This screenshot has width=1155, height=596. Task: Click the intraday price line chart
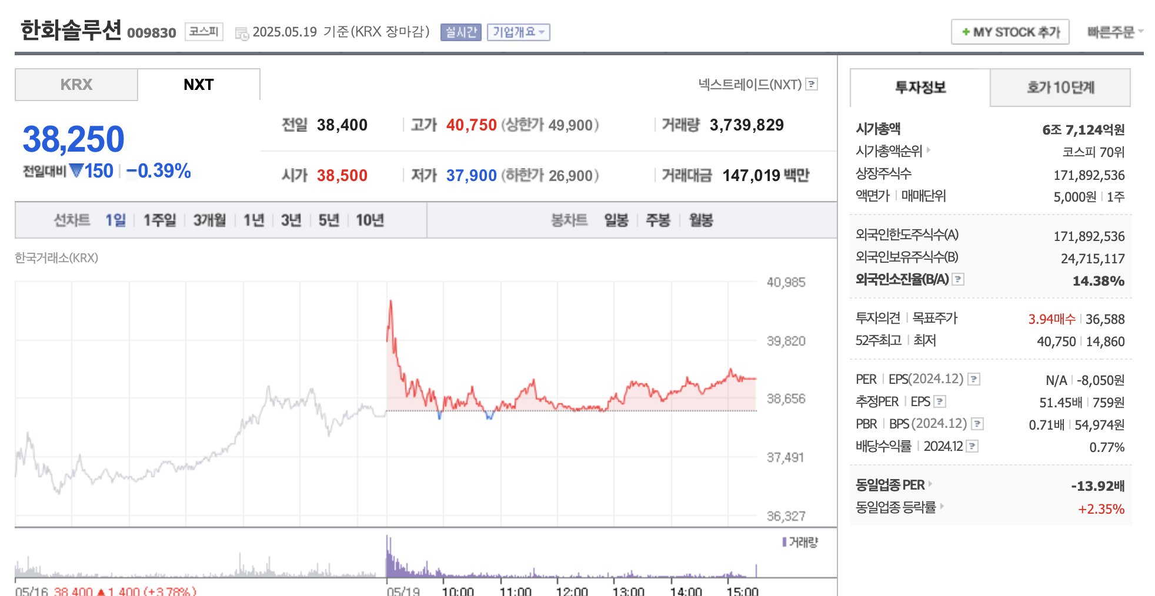(x=386, y=404)
